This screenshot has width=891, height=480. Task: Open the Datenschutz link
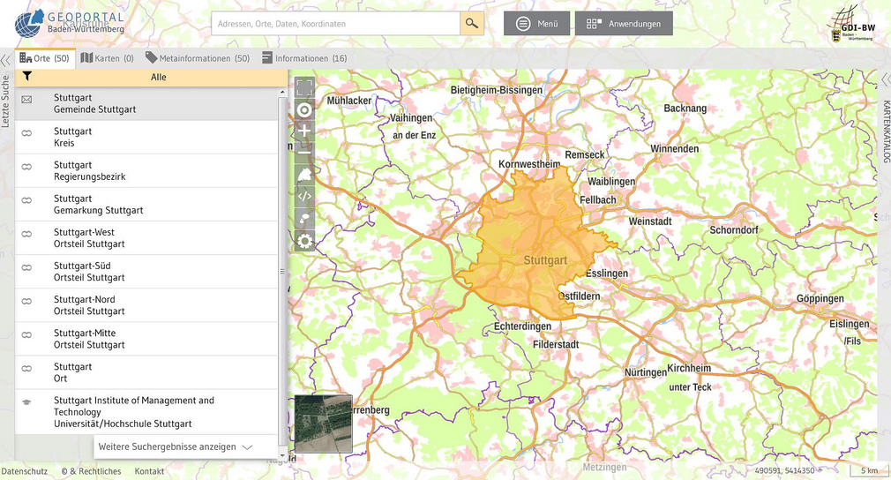point(24,471)
